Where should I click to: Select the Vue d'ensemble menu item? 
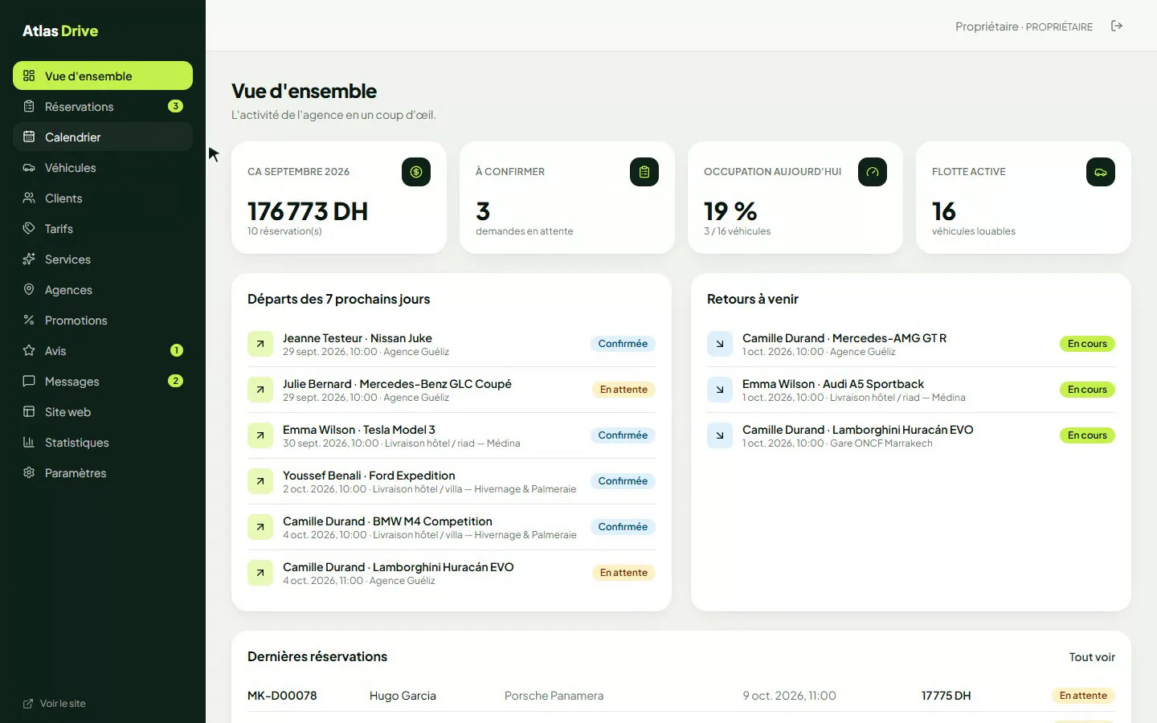(103, 76)
